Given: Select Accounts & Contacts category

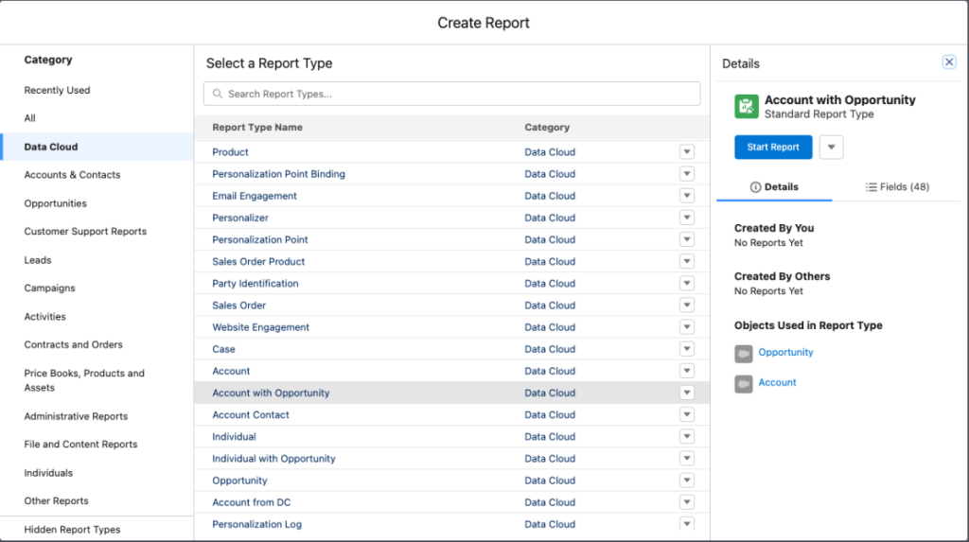Looking at the screenshot, I should (72, 175).
